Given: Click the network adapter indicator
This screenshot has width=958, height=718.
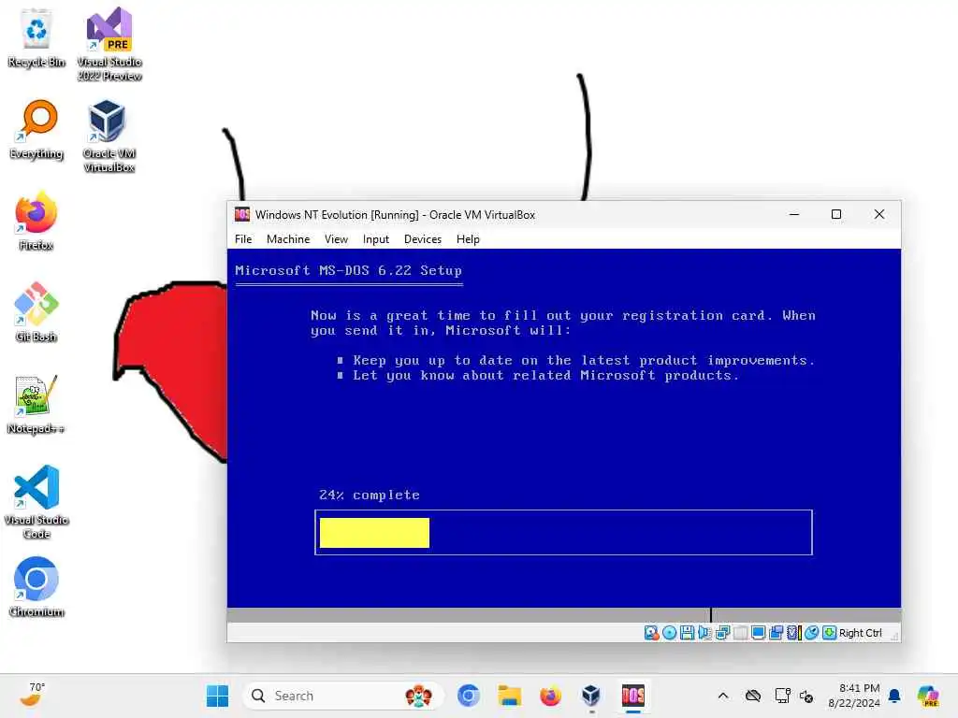Looking at the screenshot, I should (x=722, y=633).
